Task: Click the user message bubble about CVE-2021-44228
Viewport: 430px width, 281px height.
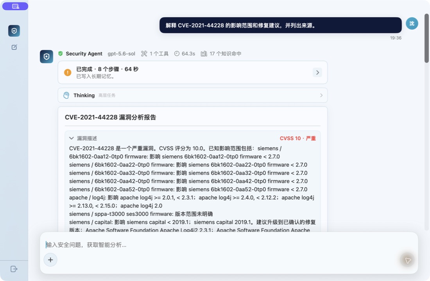Action: [281, 25]
